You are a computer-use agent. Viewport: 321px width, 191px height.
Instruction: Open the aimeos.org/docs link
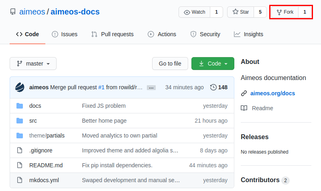[x=272, y=93]
